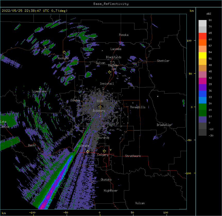222x216 pixels.
Task: Click the yellow V marker northwest of RockyMH
Action: point(45,47)
